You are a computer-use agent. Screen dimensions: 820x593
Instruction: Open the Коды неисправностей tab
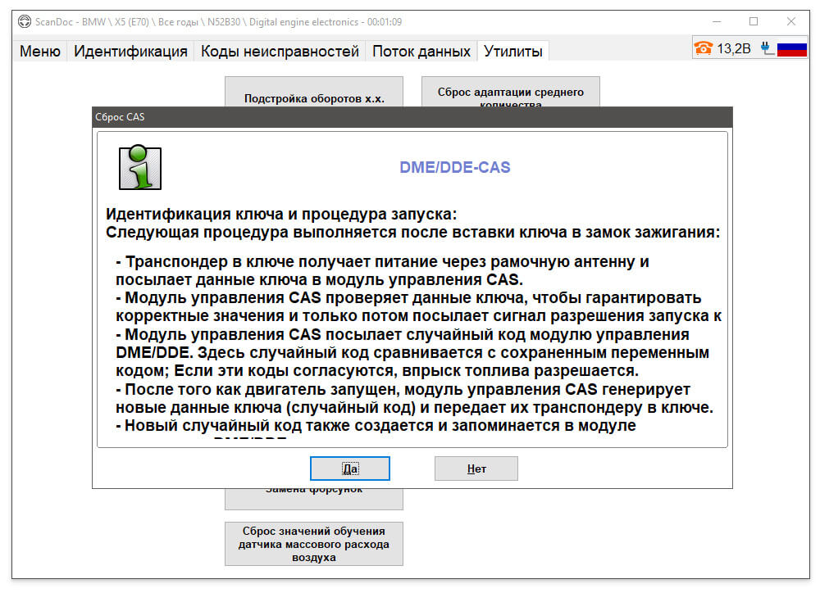(x=280, y=52)
